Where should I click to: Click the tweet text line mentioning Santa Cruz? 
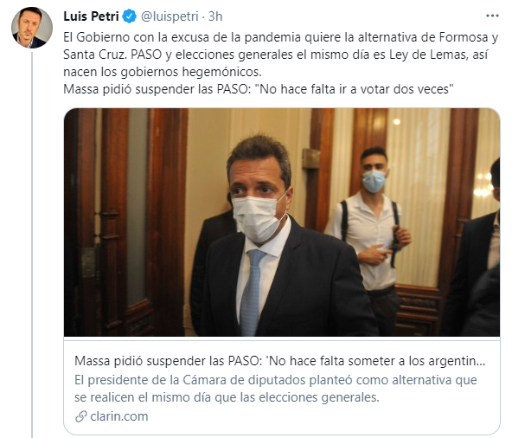point(275,55)
